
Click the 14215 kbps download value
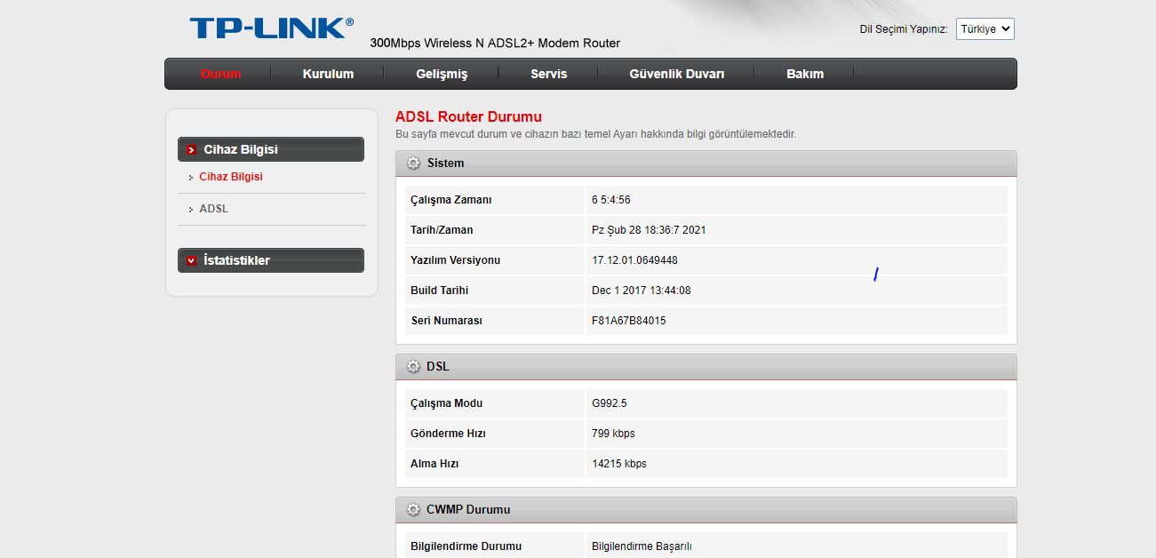point(619,464)
